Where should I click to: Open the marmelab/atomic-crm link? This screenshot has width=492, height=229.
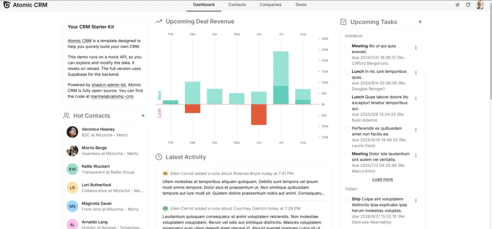[x=112, y=97]
